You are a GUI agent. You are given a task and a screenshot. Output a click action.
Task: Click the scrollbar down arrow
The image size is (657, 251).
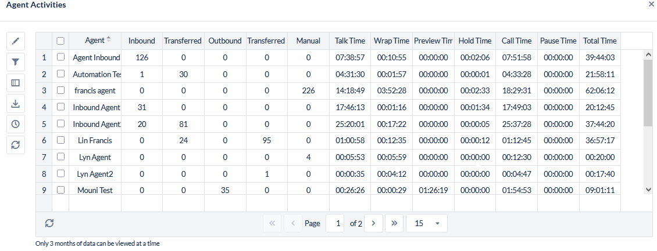(649, 190)
